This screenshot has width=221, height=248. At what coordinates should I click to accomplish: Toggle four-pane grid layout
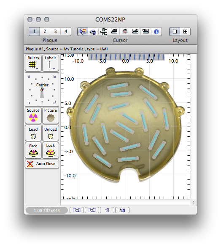[185, 31]
